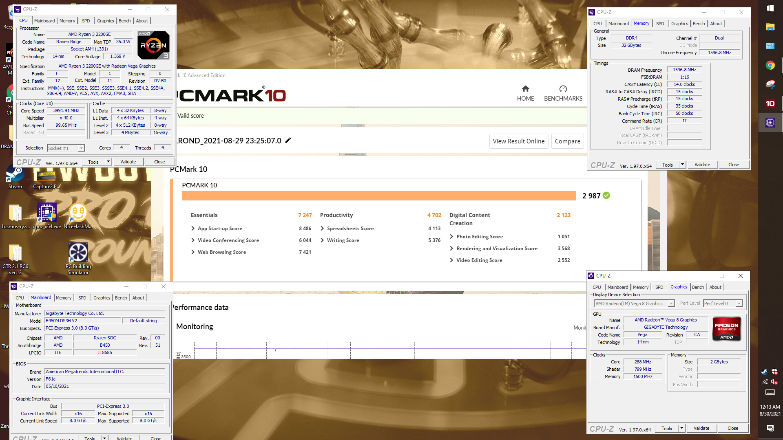Switch to Mainboard tab in top-left CPU-Z
This screenshot has width=783, height=440.
click(44, 21)
